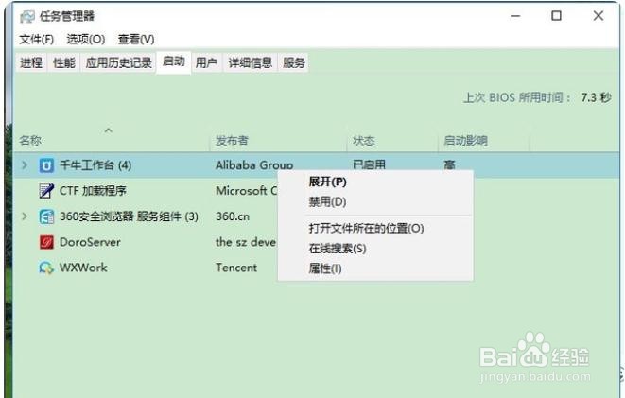
Task: Click the 千牛工作台 app icon
Action: [x=46, y=164]
